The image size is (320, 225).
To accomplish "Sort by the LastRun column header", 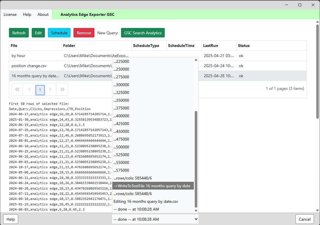I will tap(219, 46).
